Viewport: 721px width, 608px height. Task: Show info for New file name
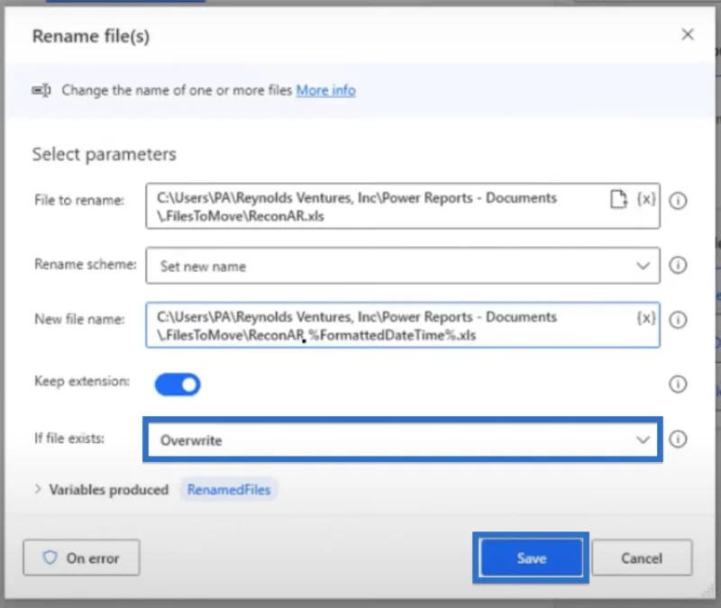click(678, 320)
